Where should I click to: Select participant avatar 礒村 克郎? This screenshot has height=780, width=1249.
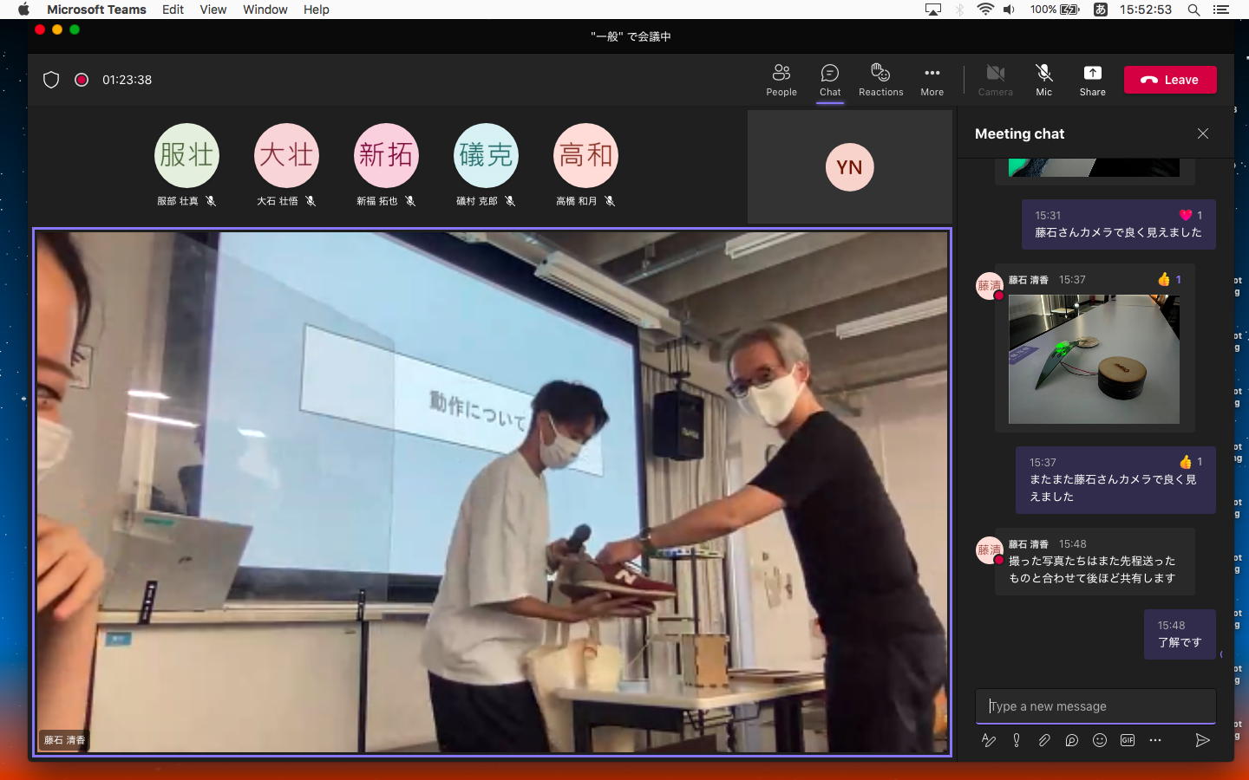pyautogui.click(x=486, y=155)
